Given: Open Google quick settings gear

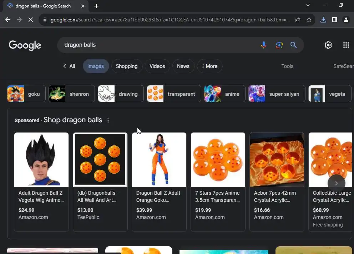Looking at the screenshot, I should point(328,45).
